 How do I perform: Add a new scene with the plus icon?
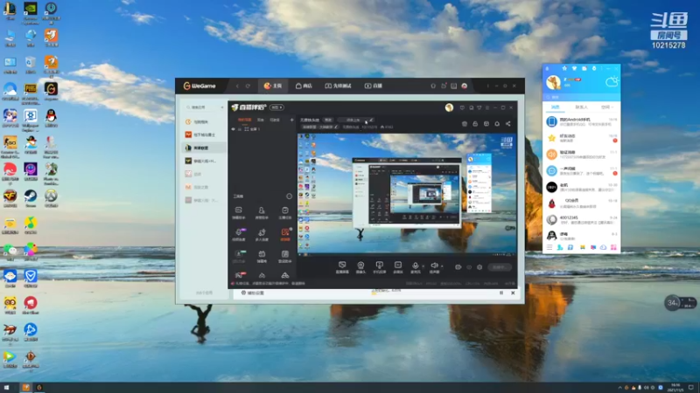click(292, 120)
